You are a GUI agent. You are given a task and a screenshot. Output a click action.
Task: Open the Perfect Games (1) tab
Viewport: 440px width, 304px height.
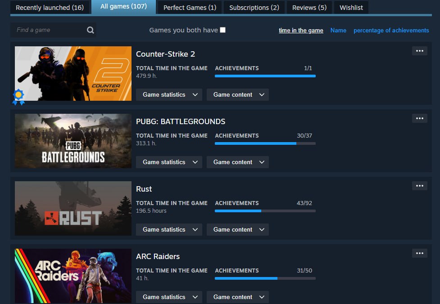pos(190,8)
